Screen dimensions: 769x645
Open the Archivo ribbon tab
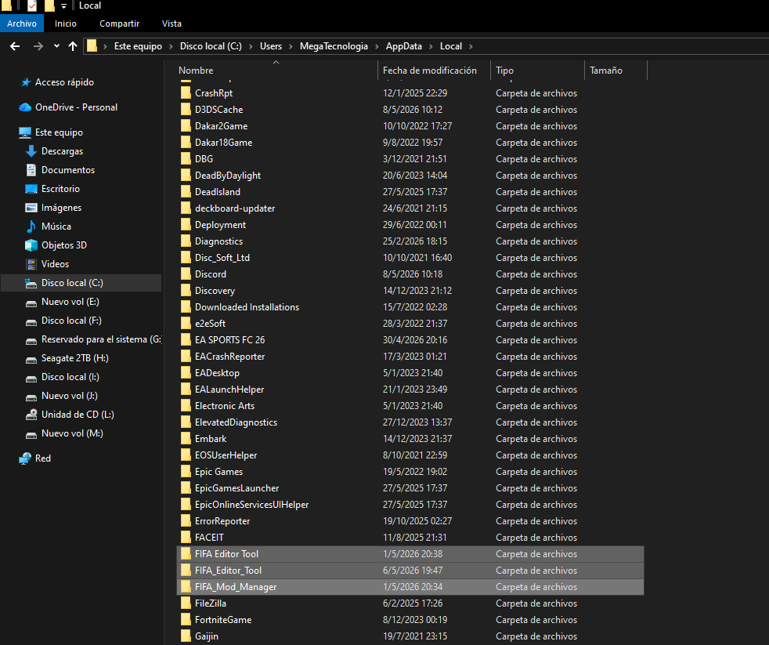(22, 24)
